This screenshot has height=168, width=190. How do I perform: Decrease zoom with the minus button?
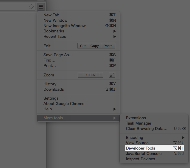coord(81,75)
